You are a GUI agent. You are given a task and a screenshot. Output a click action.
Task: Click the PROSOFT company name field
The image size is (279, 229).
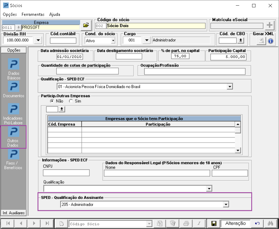(x=50, y=28)
